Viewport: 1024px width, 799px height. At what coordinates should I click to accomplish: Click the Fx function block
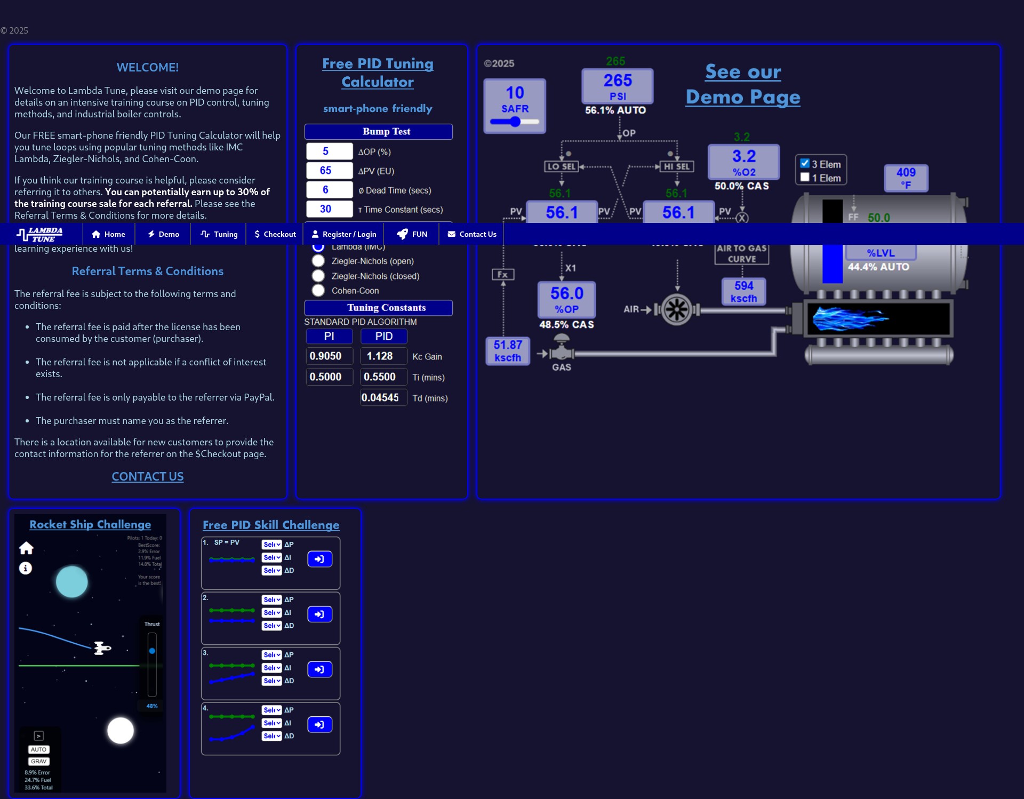pos(503,275)
